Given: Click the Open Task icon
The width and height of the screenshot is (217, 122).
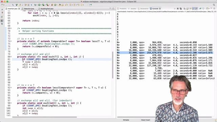Looking at the screenshot, I should coord(62,5).
